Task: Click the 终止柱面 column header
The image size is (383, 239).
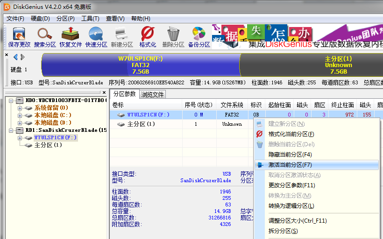Action: tap(342, 105)
